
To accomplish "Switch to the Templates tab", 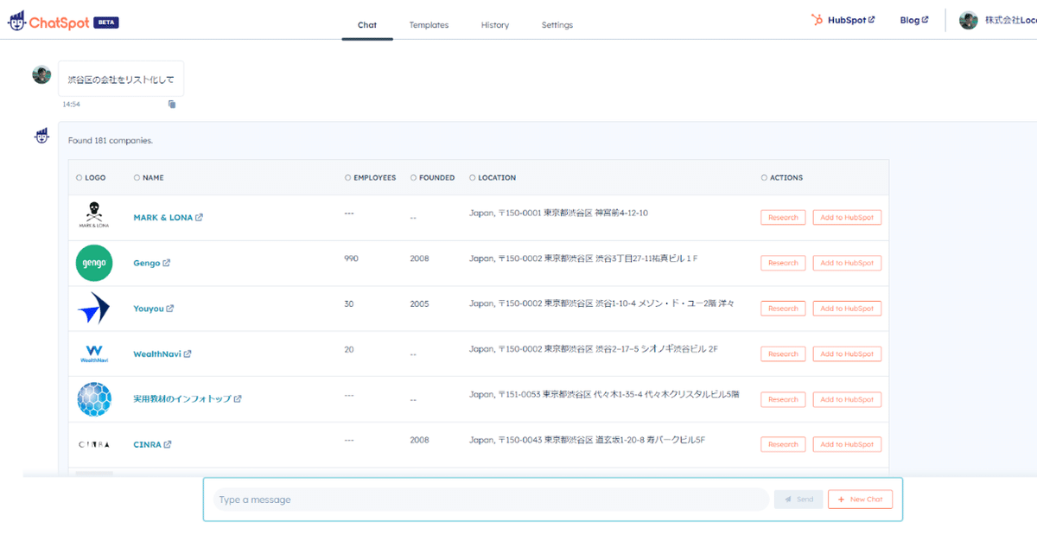I will click(429, 25).
